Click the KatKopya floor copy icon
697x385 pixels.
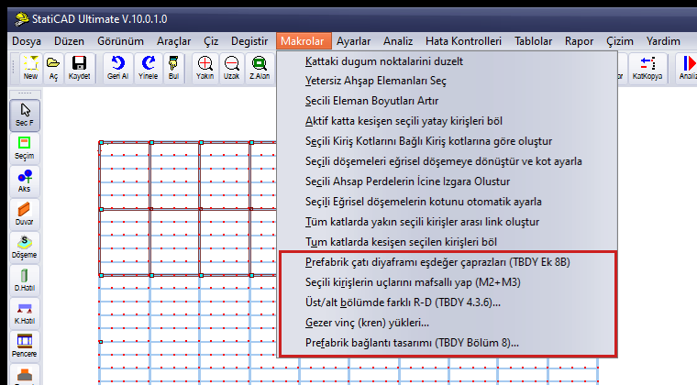tap(647, 68)
